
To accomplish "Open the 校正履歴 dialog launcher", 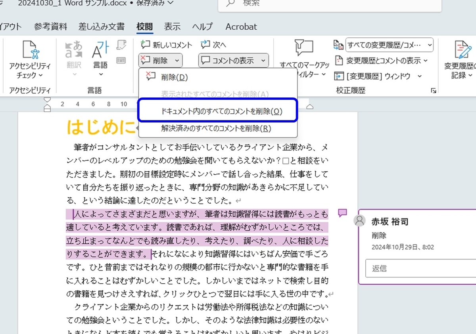I will [434, 91].
